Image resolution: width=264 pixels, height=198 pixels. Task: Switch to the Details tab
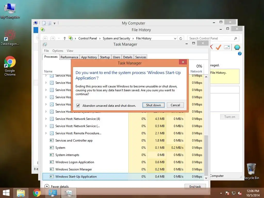pyautogui.click(x=128, y=57)
